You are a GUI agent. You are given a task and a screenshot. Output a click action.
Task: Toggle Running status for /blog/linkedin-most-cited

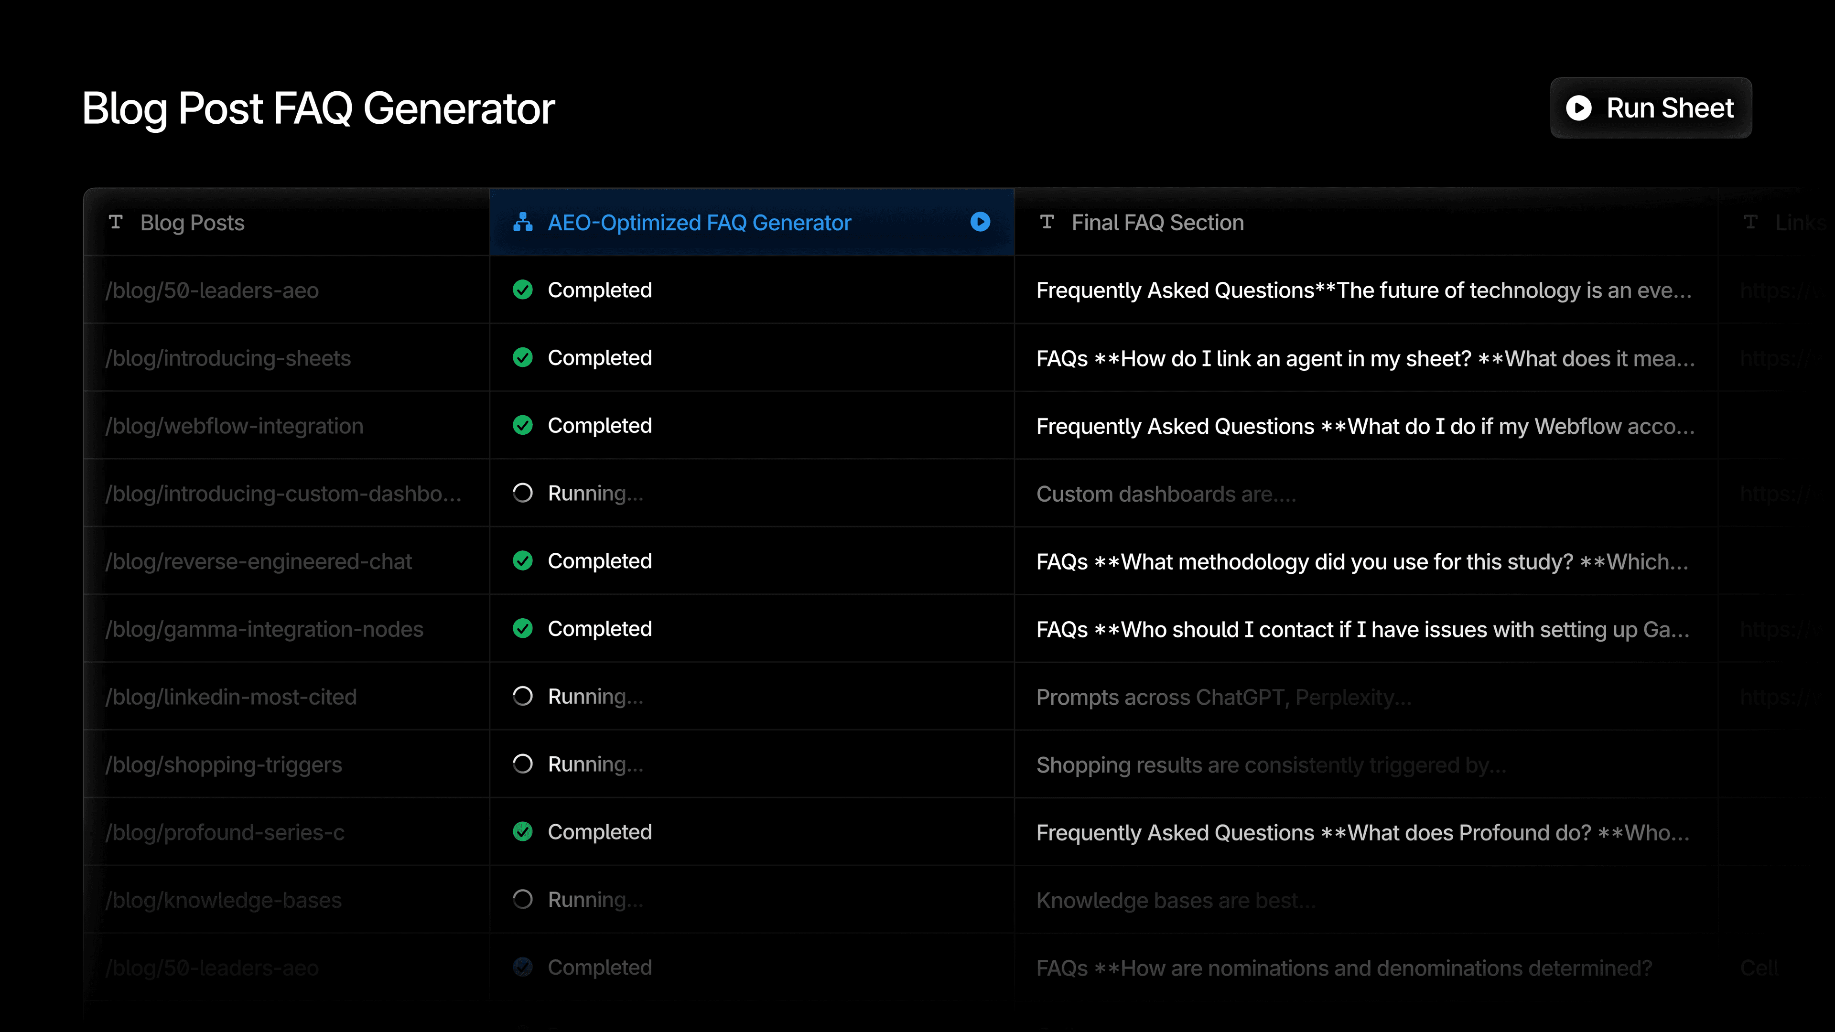(x=523, y=696)
